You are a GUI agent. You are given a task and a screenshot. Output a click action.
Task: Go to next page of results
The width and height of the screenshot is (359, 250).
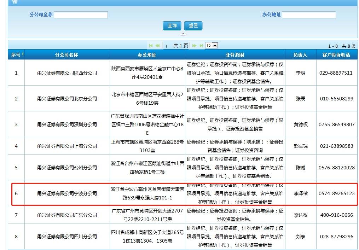click(194, 46)
